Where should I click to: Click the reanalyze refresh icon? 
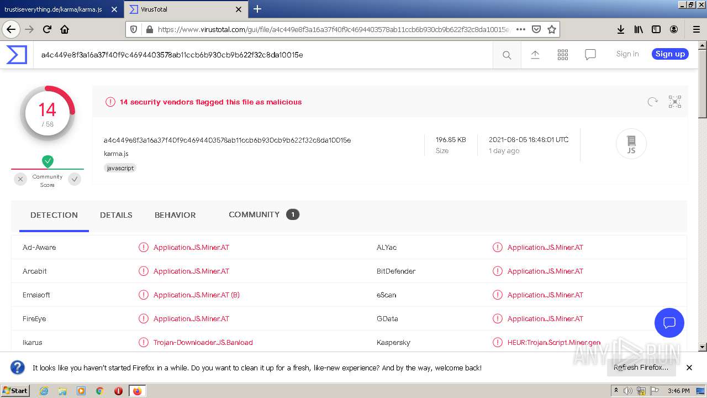click(653, 102)
